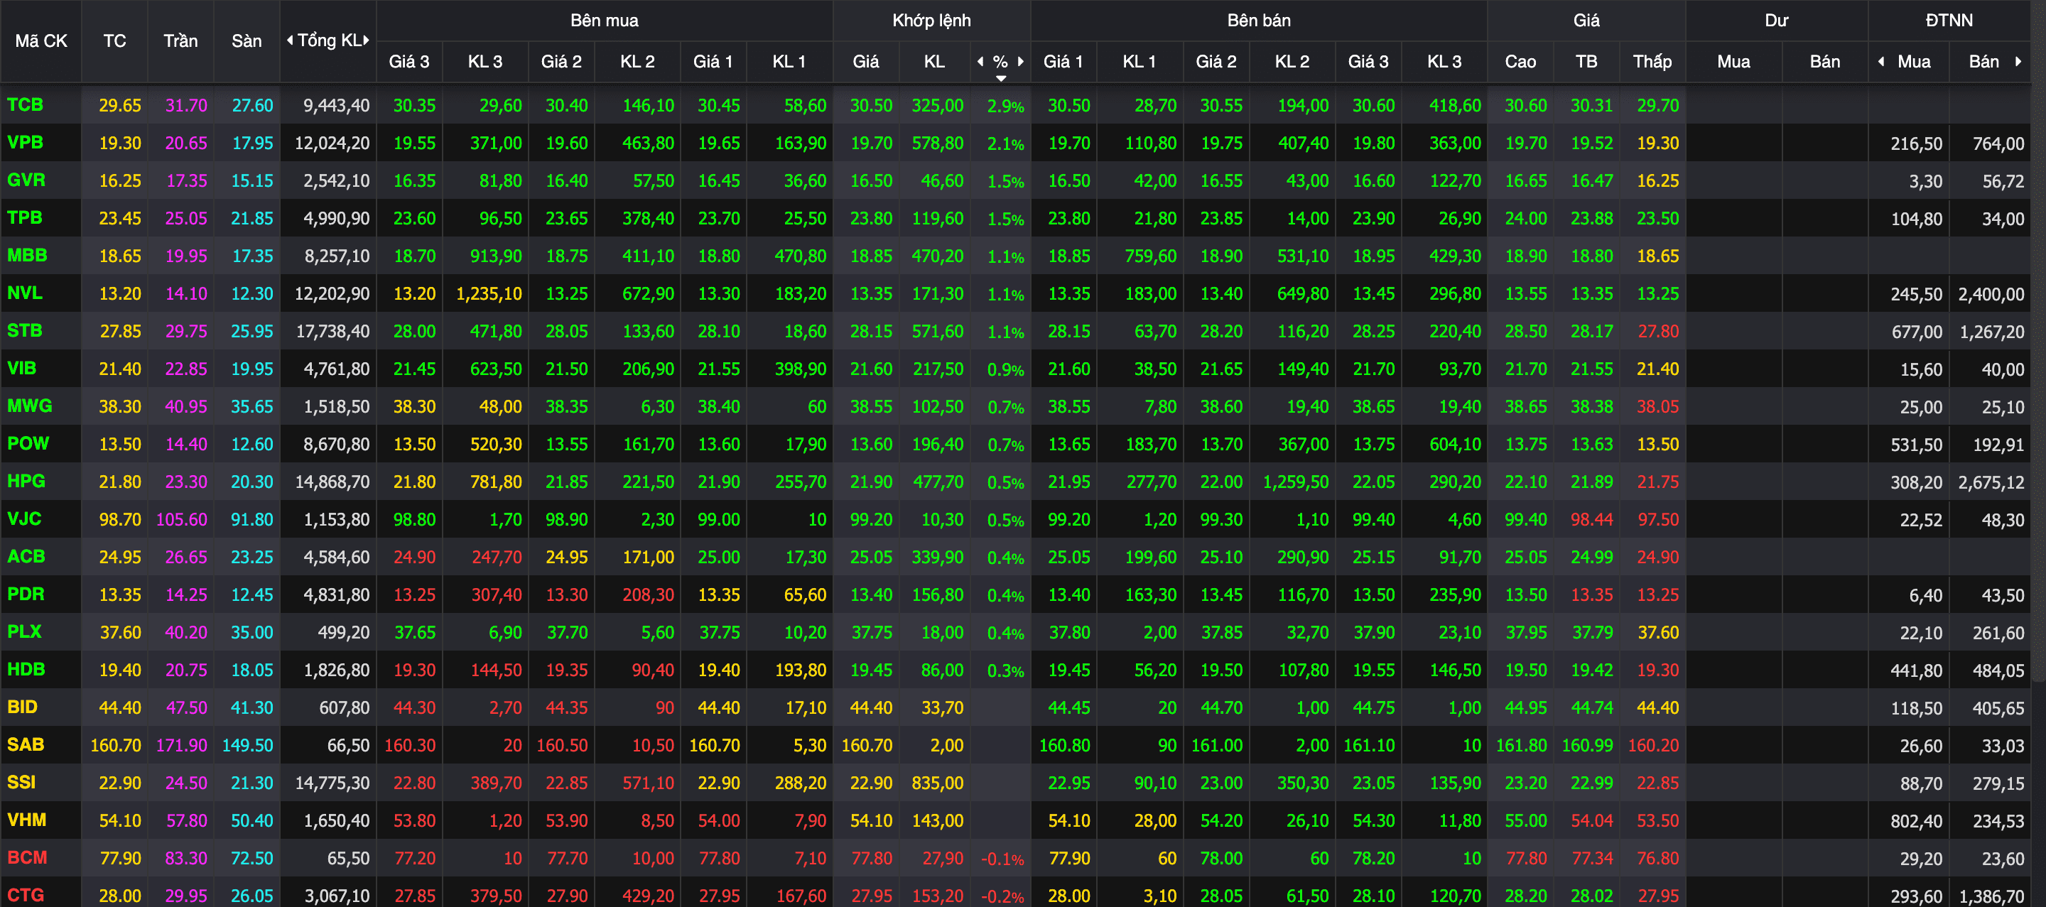Click the Bên bán KL 3 header
This screenshot has height=907, width=2046.
tap(1444, 61)
